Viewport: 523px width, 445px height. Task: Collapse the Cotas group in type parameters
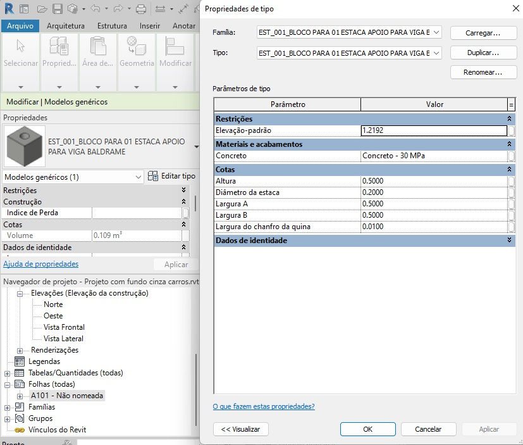509,170
